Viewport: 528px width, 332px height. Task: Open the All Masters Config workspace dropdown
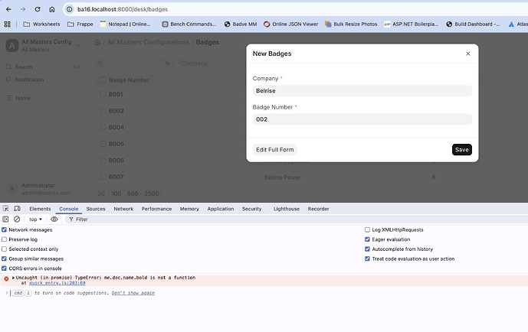point(78,45)
